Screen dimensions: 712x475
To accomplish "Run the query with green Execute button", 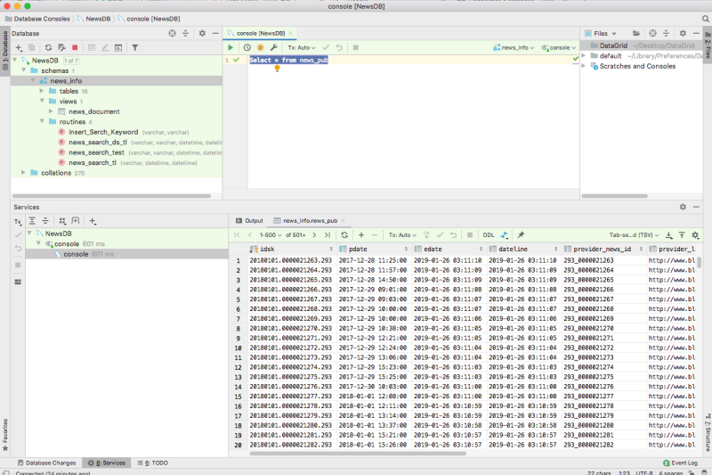I will coord(231,47).
